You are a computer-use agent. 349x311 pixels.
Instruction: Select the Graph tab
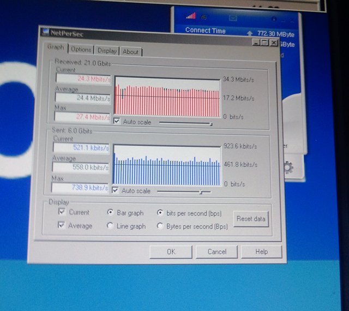pos(56,47)
